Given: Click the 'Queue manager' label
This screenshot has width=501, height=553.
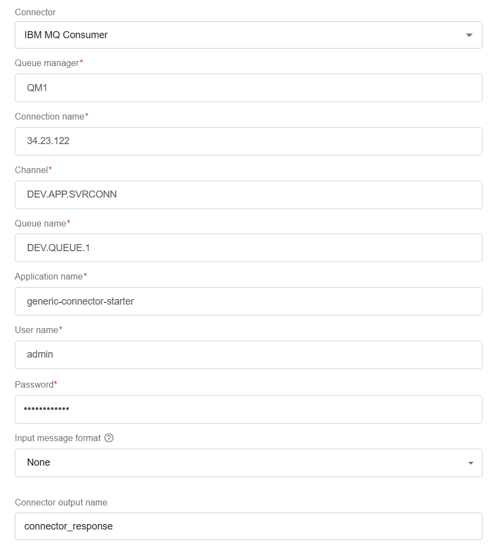Looking at the screenshot, I should tap(46, 63).
